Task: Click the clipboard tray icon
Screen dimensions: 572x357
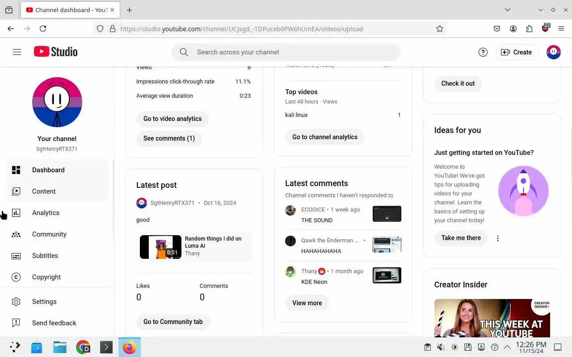Action: click(427, 347)
